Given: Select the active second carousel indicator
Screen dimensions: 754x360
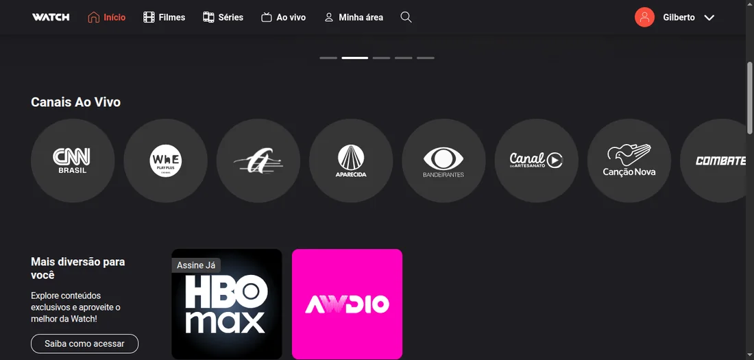Looking at the screenshot, I should (x=355, y=58).
